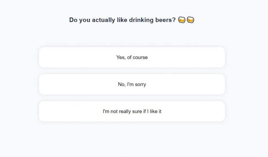Answer yes to liking beers
Viewport: 268px width, 157px height.
tap(132, 57)
